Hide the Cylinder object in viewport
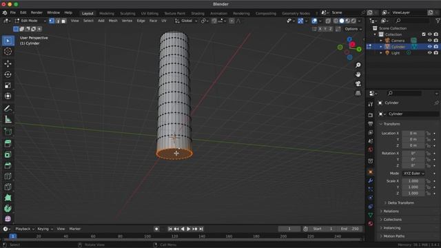The width and height of the screenshot is (441, 248). coord(429,47)
